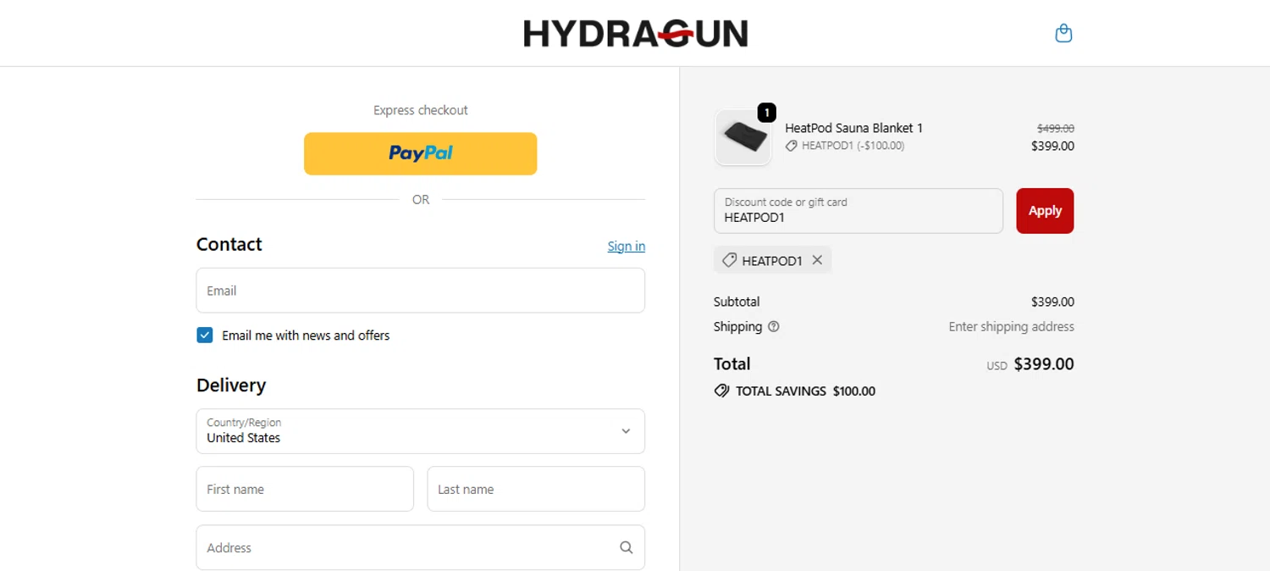Click the discount tag icon under product name
This screenshot has width=1270, height=571.
click(792, 146)
